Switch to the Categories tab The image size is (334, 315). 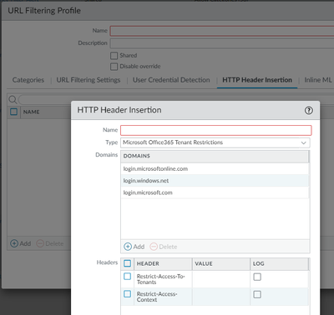click(x=28, y=80)
